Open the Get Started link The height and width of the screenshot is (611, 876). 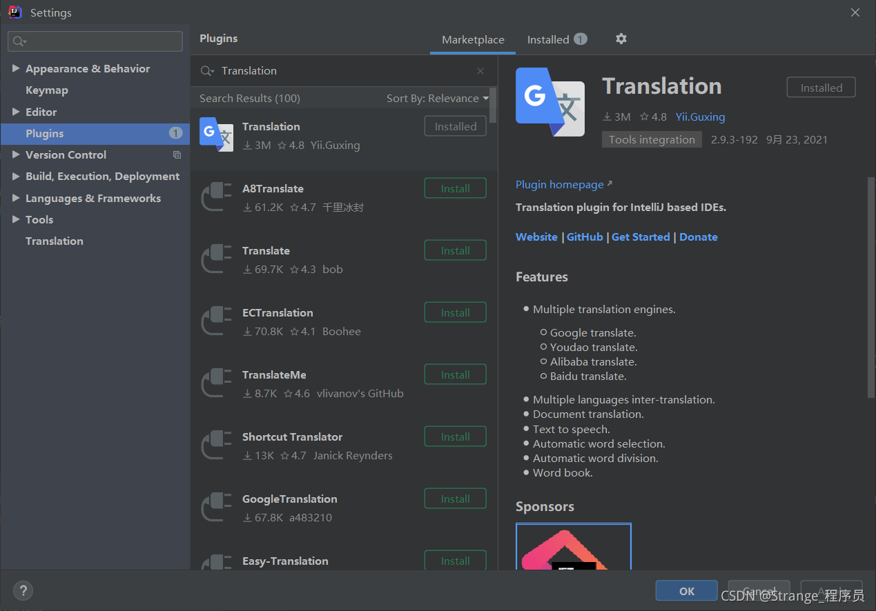pyautogui.click(x=641, y=237)
